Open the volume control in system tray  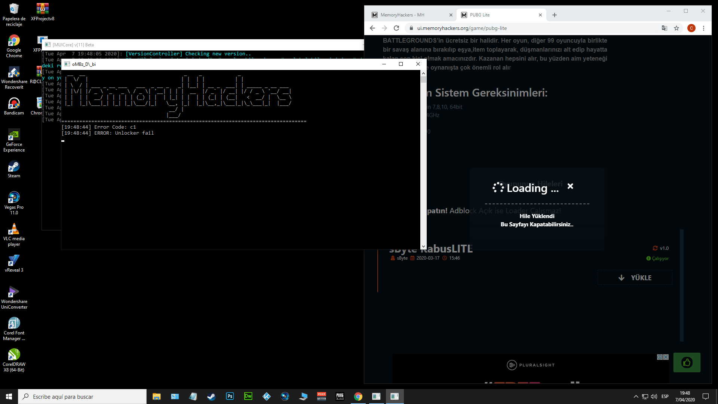[654, 397]
